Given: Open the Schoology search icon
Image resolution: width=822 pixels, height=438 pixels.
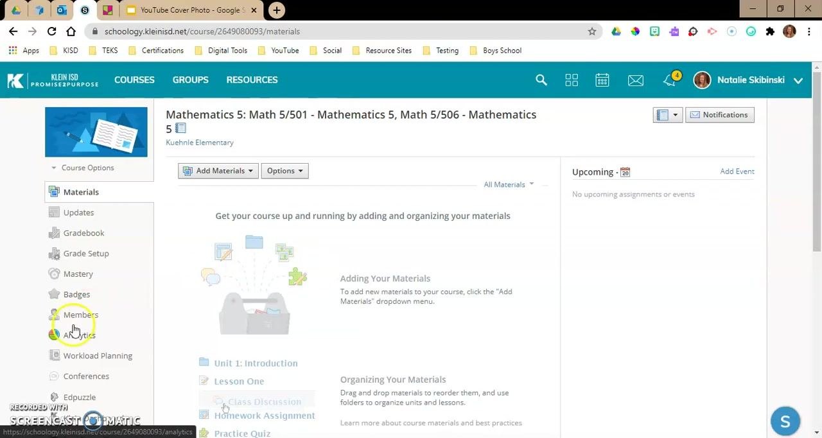Looking at the screenshot, I should (541, 80).
